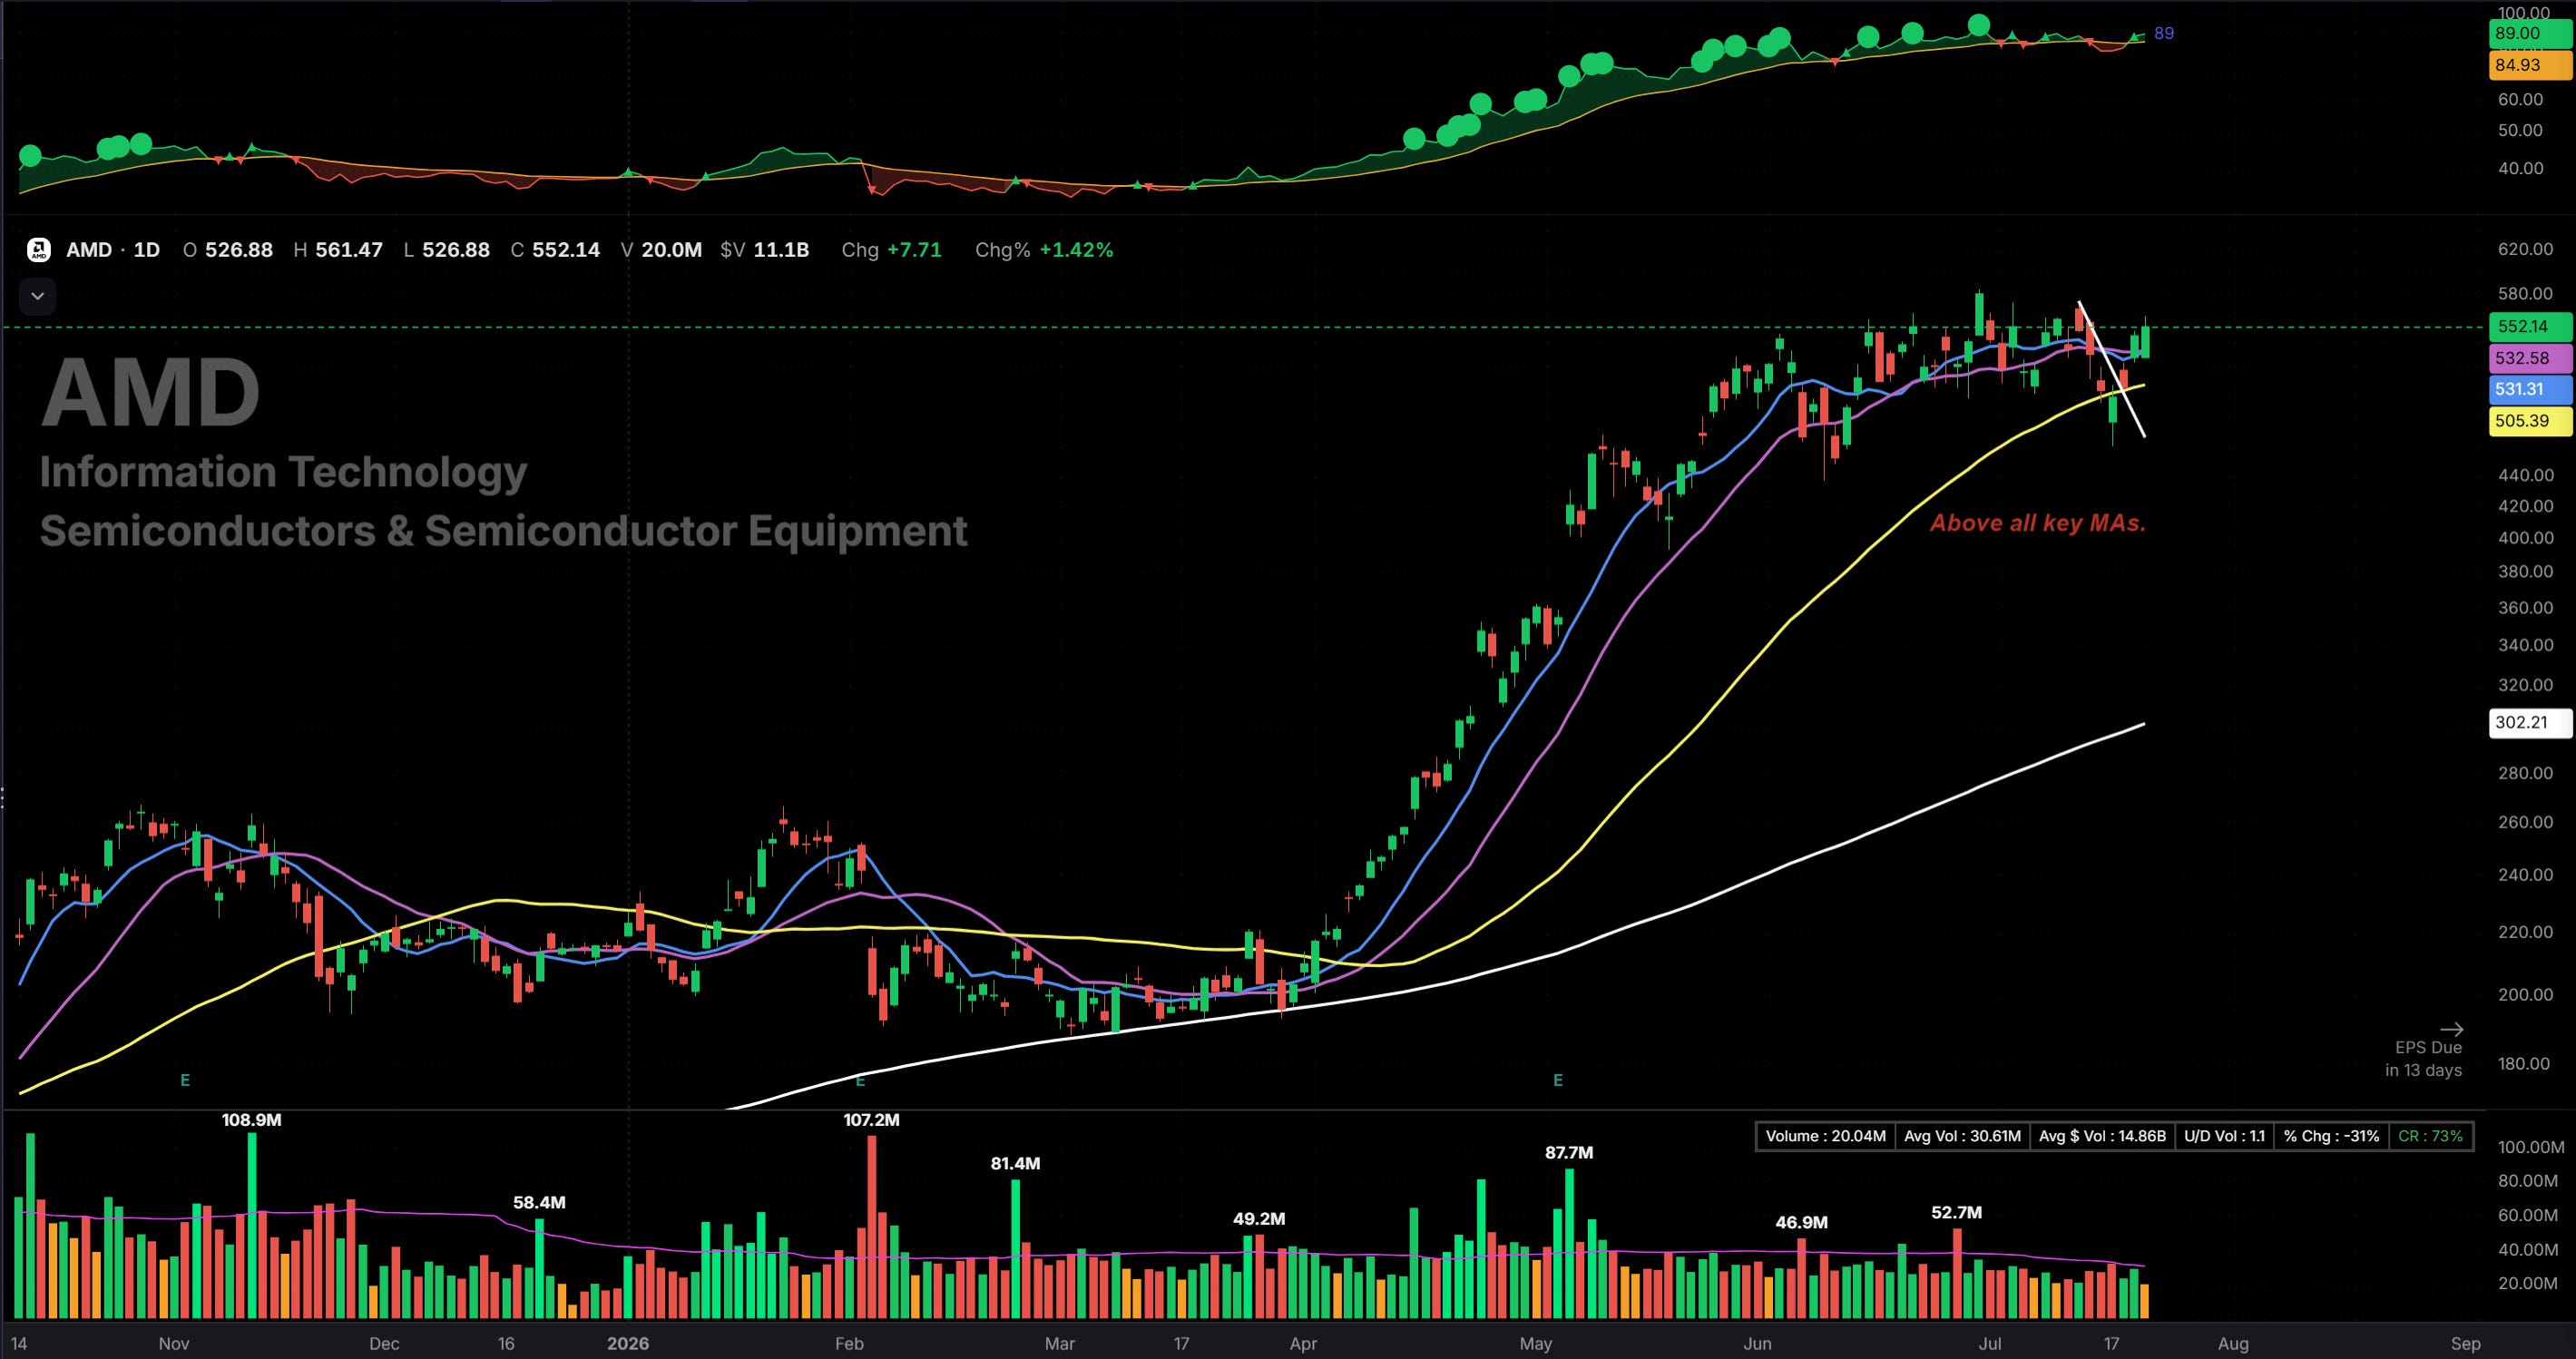
Task: Click the 2026 label on the time axis
Action: tap(627, 1343)
